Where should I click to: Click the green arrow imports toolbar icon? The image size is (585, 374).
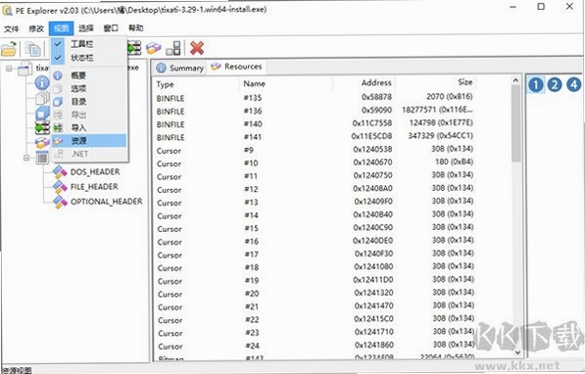click(x=134, y=48)
